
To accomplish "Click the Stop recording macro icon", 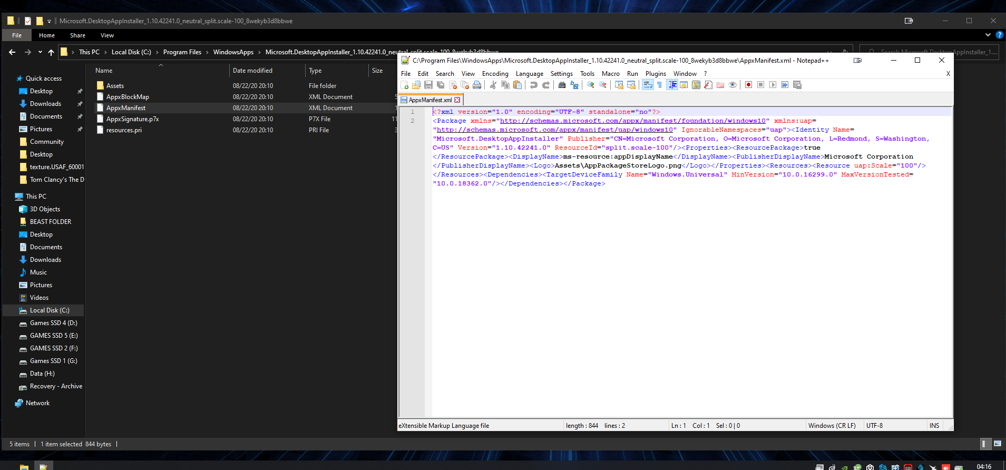I will tap(760, 85).
